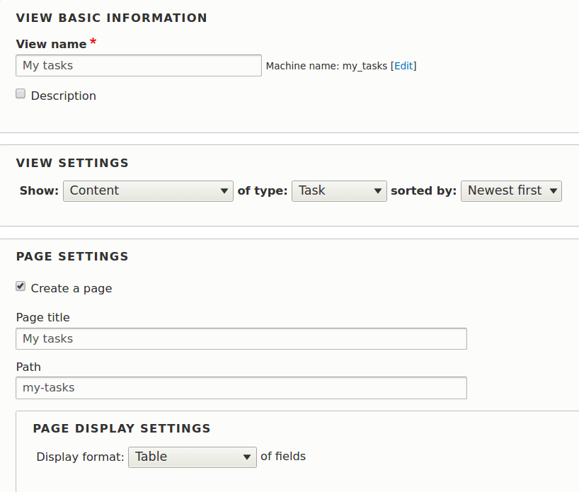The image size is (579, 492).
Task: Click into the Path field containing my-tasks
Action: (x=241, y=388)
